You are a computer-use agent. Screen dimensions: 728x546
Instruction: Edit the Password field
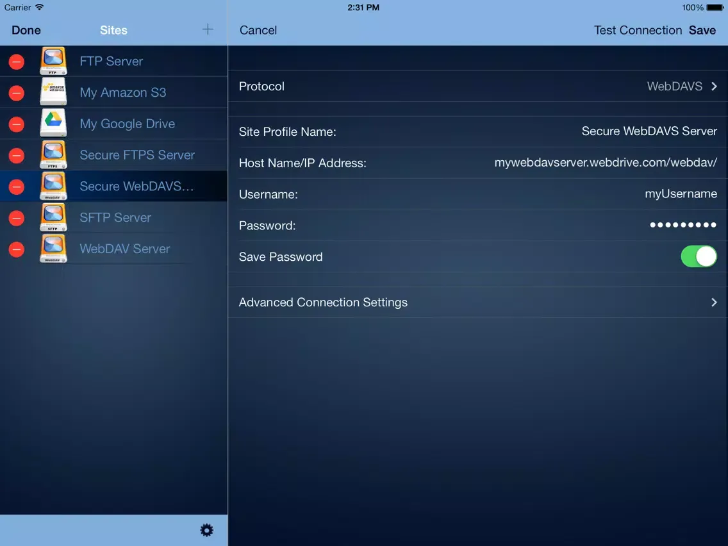[683, 225]
